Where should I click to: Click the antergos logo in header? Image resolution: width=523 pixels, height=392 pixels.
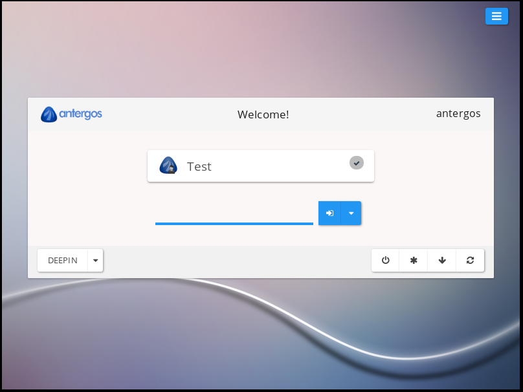pos(71,114)
